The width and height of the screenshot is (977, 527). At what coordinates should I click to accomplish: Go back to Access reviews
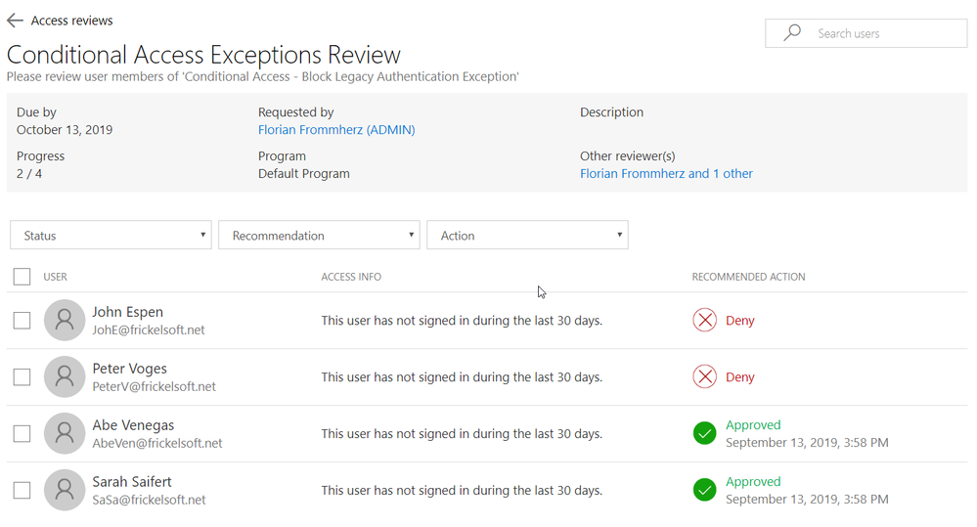point(71,21)
